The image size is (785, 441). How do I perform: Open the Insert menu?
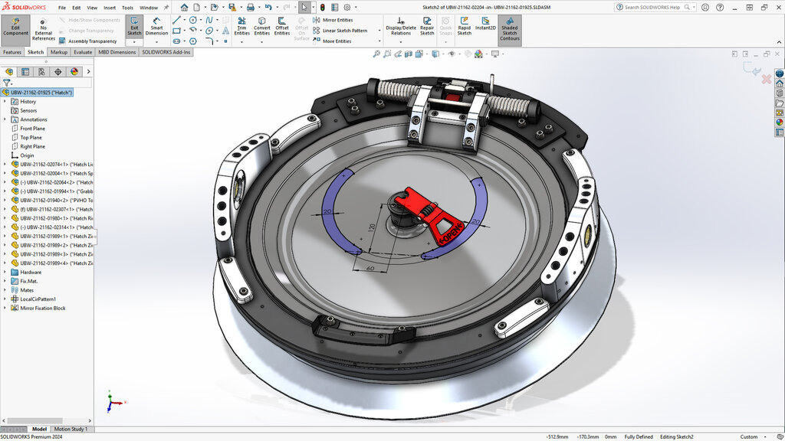(109, 8)
